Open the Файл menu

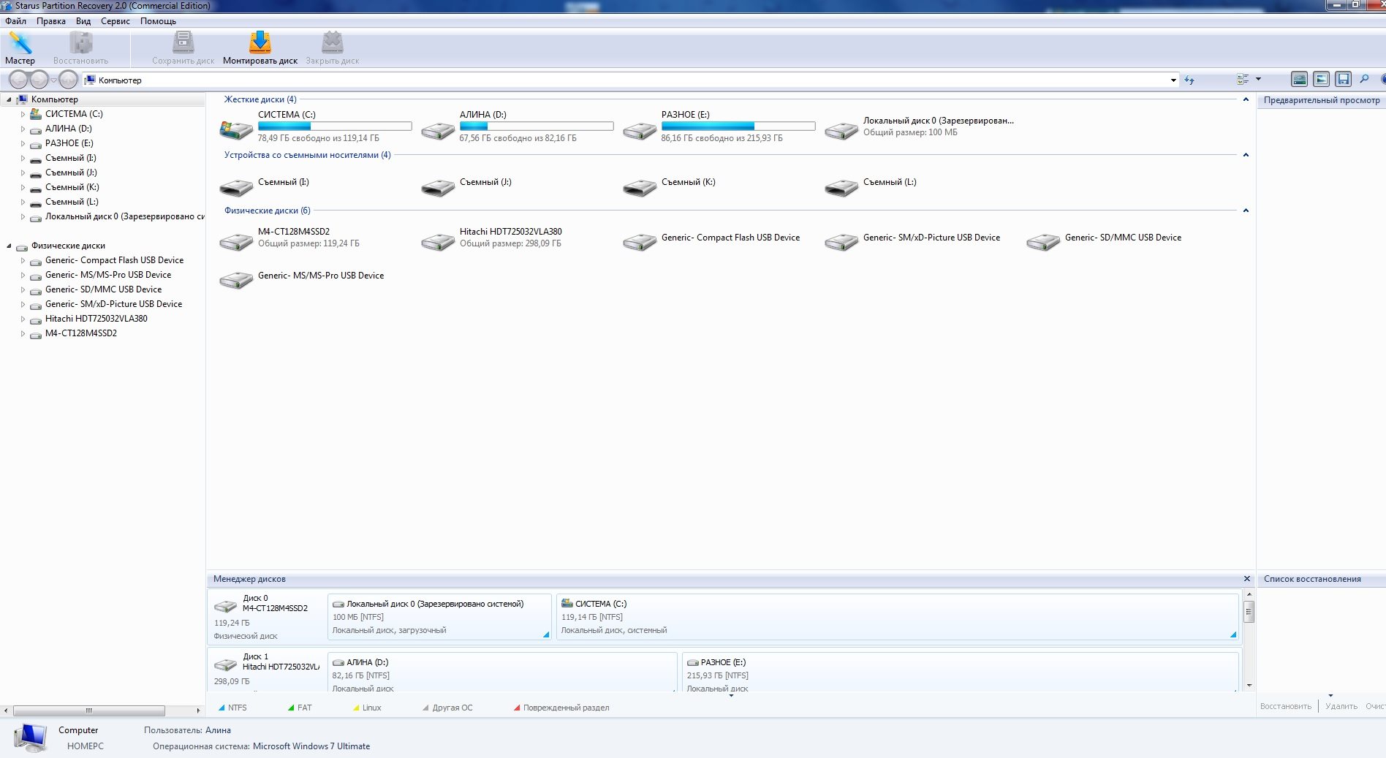[x=15, y=21]
